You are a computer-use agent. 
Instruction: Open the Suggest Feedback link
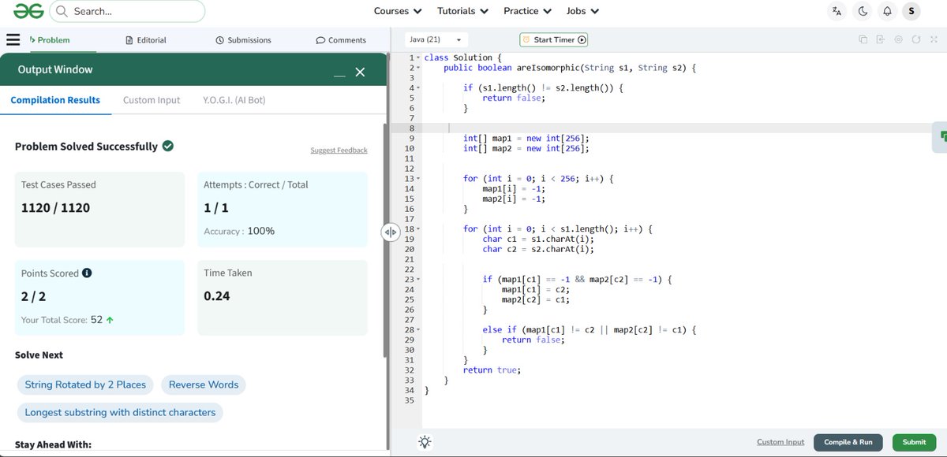[x=339, y=150]
